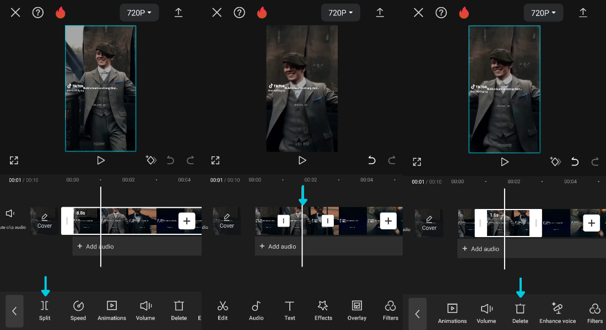The image size is (606, 330).
Task: Go back using right panel toolbar chevron
Action: (x=418, y=314)
